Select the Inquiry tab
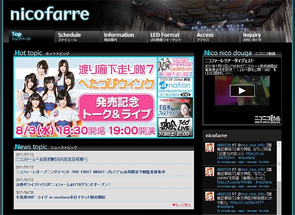This screenshot has height=215, width=295. click(263, 37)
